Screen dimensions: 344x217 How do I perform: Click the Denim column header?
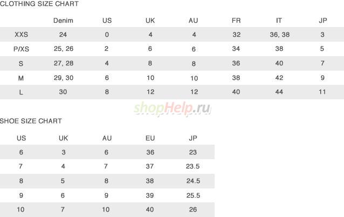(63, 21)
